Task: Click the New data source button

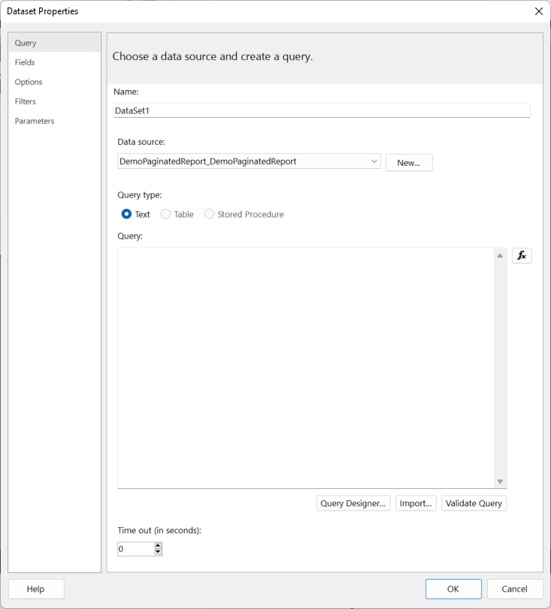Action: 408,162
